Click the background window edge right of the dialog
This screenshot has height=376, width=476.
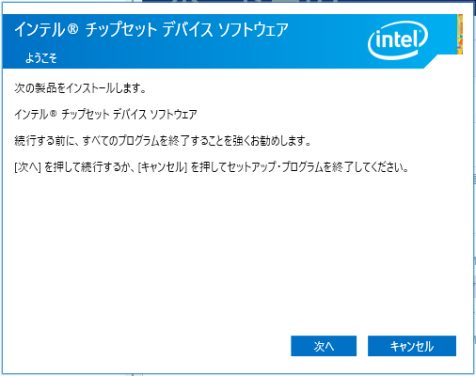475,188
